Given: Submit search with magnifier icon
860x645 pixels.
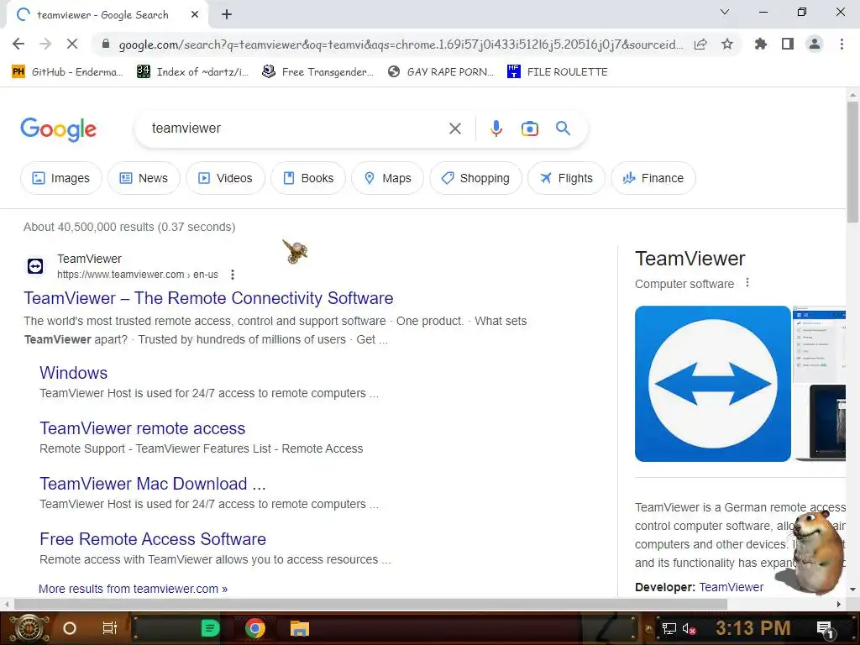Looking at the screenshot, I should pyautogui.click(x=563, y=128).
